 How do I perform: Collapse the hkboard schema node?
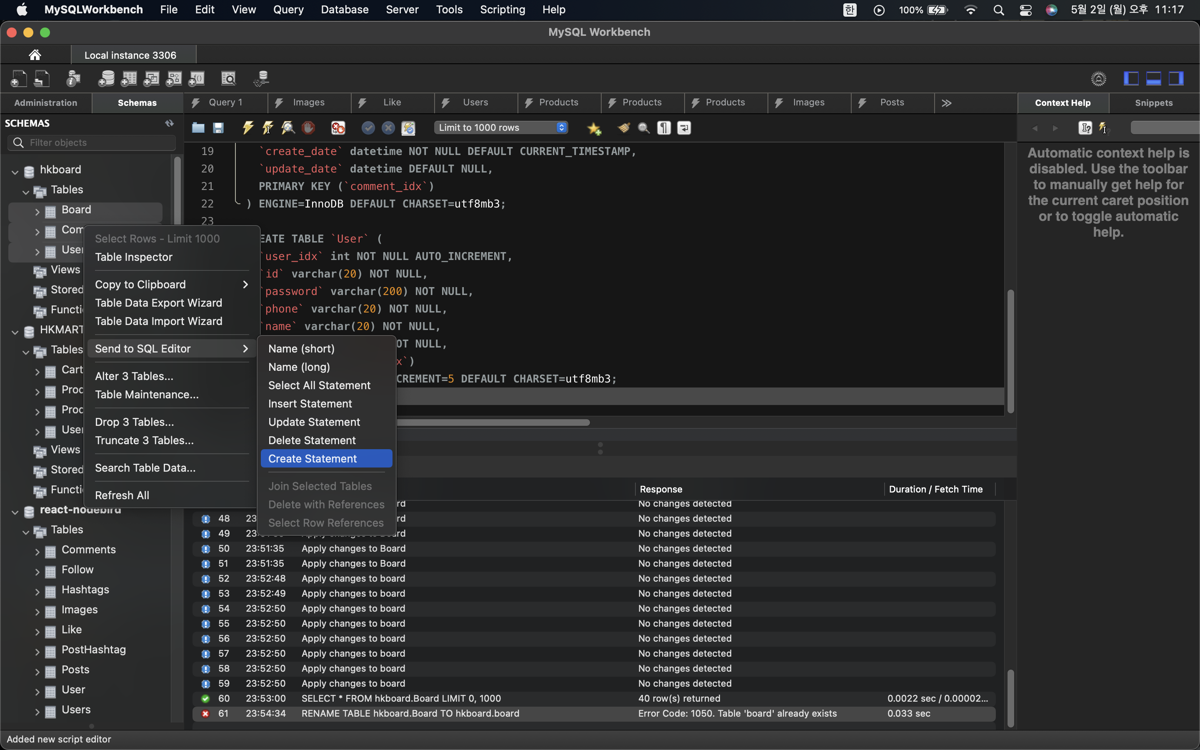15,172
